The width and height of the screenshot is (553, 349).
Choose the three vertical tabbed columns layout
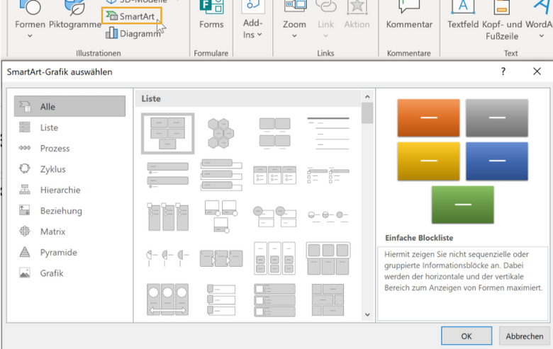167,216
